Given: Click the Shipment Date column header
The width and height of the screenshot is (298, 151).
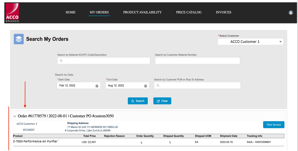Looking at the screenshot, I should click(x=229, y=136).
